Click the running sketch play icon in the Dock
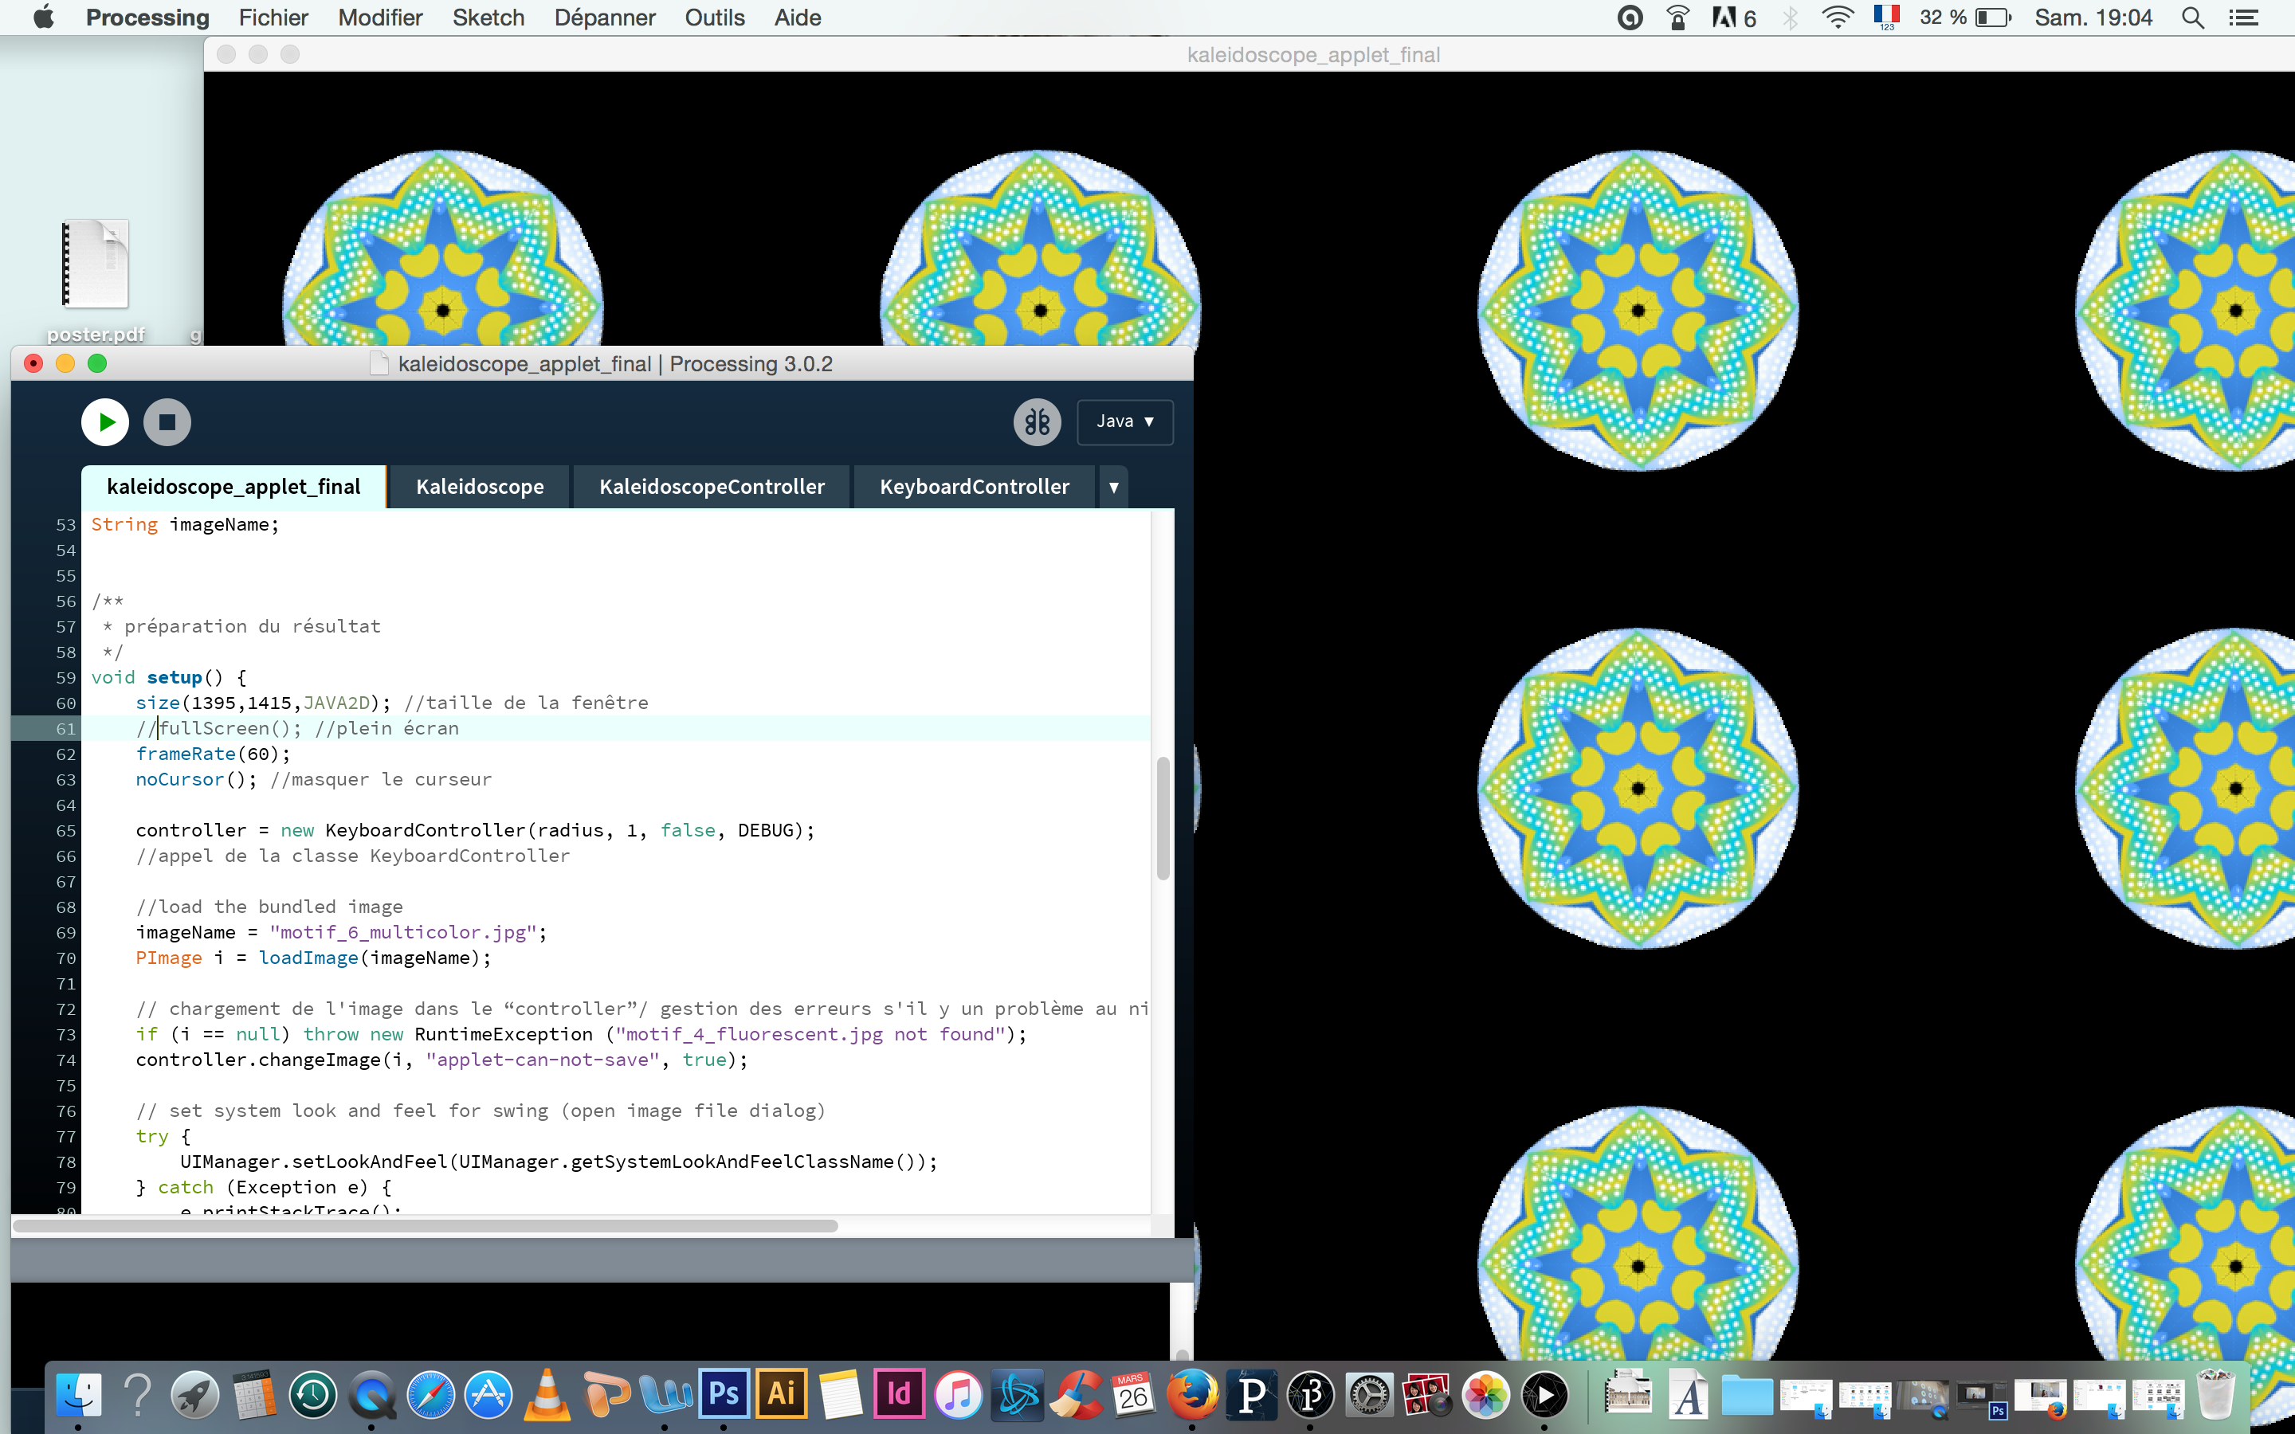 pos(1545,1395)
